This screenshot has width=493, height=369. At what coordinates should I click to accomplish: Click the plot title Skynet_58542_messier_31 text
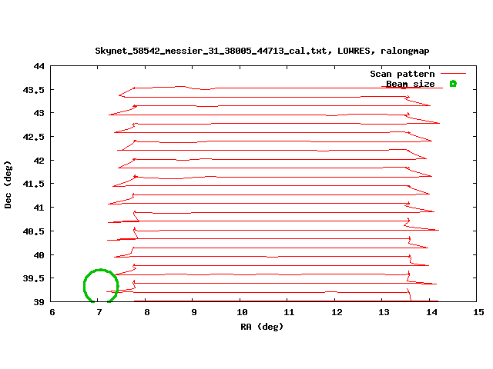pyautogui.click(x=262, y=51)
